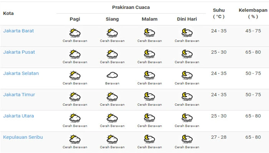The height and width of the screenshot is (153, 269).
Task: Click Jakarta Pusat Pagi weather icon
Action: 75,54
